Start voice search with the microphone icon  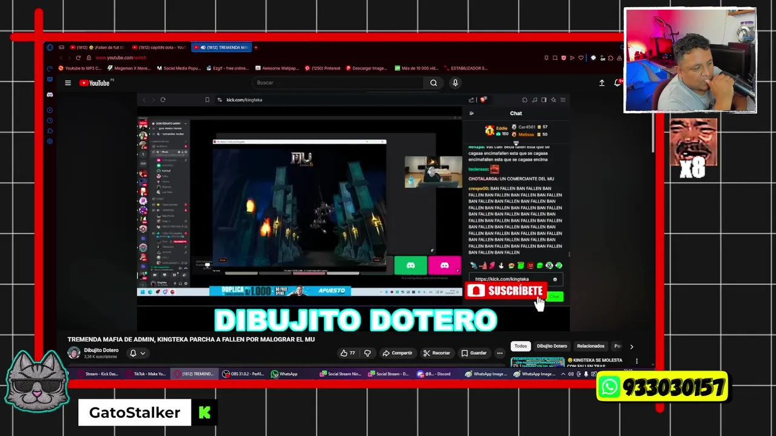coord(455,83)
